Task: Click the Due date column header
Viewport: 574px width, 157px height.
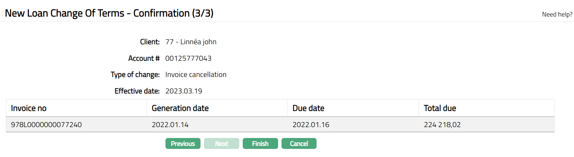Action: tap(308, 108)
